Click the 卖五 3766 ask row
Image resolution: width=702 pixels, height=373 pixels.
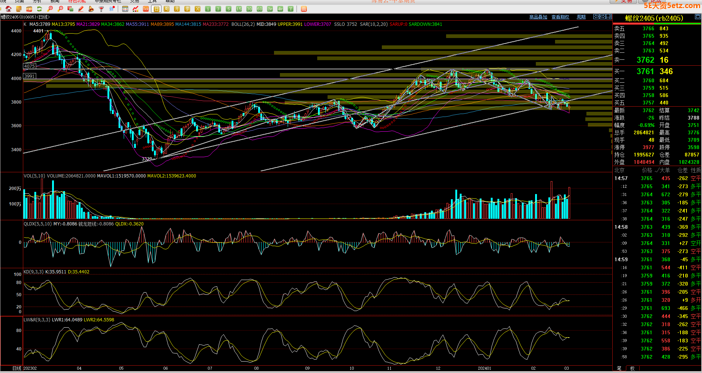coord(657,29)
